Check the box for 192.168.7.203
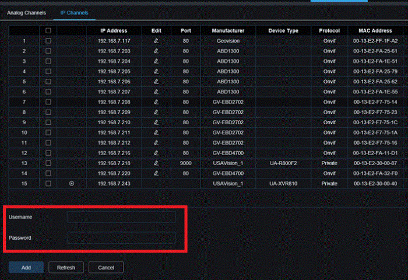The image size is (408, 280). pyautogui.click(x=48, y=51)
